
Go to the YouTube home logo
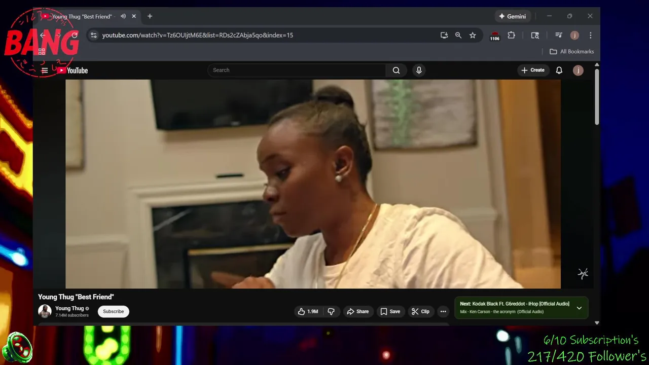tap(73, 70)
